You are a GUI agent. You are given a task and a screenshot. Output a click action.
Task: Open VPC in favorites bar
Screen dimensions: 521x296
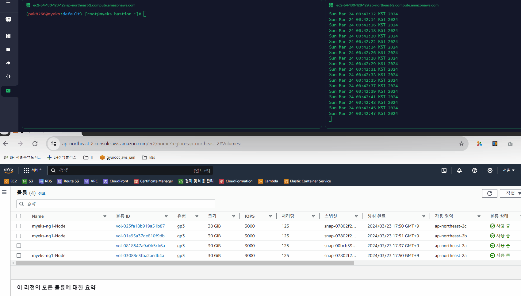(x=91, y=181)
